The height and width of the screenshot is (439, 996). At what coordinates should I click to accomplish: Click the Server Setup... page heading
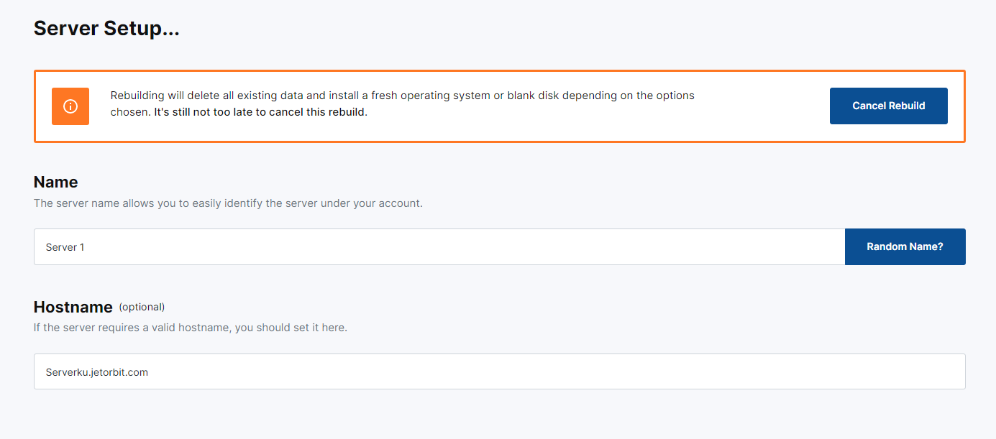tap(106, 29)
